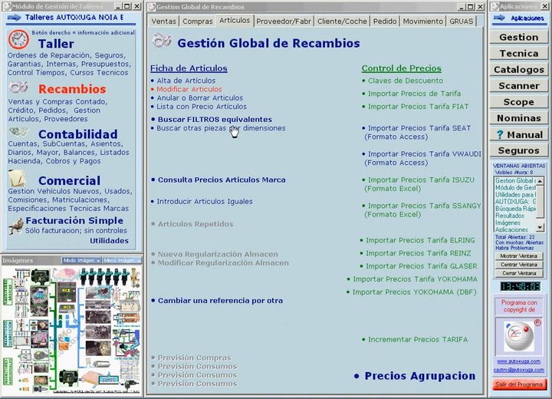This screenshot has width=552, height=399.
Task: Click the Gestion application button
Action: tap(518, 37)
